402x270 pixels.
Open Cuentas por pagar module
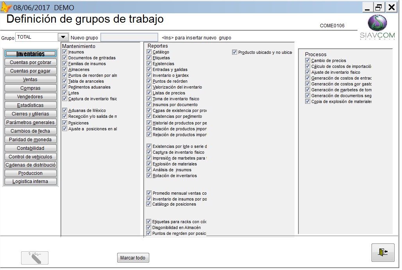[x=30, y=71]
